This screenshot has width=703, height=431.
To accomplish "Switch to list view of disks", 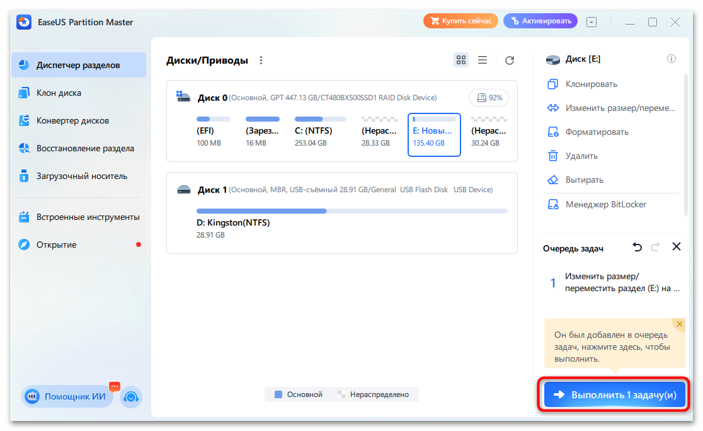I will pos(483,60).
